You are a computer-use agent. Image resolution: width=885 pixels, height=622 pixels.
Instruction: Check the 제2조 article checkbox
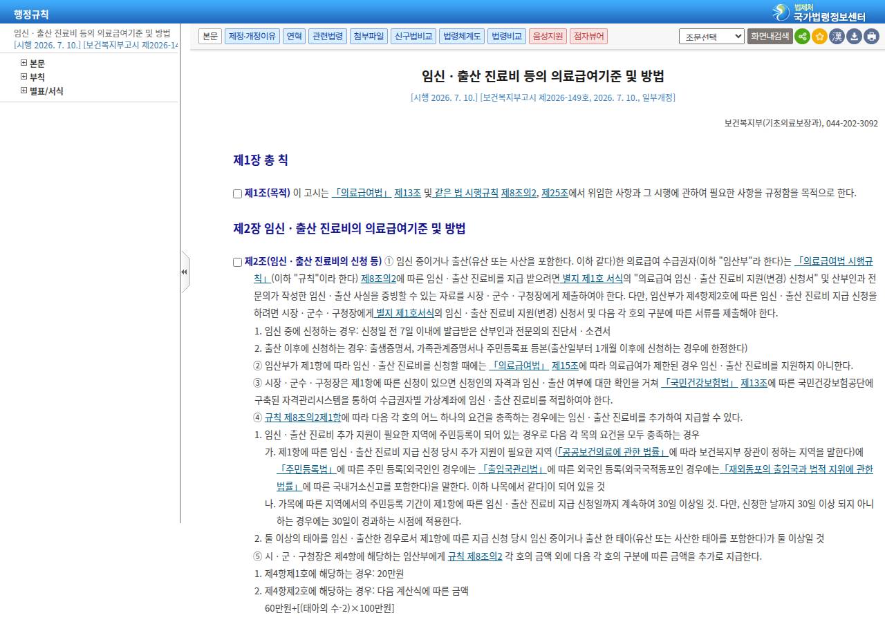click(237, 263)
